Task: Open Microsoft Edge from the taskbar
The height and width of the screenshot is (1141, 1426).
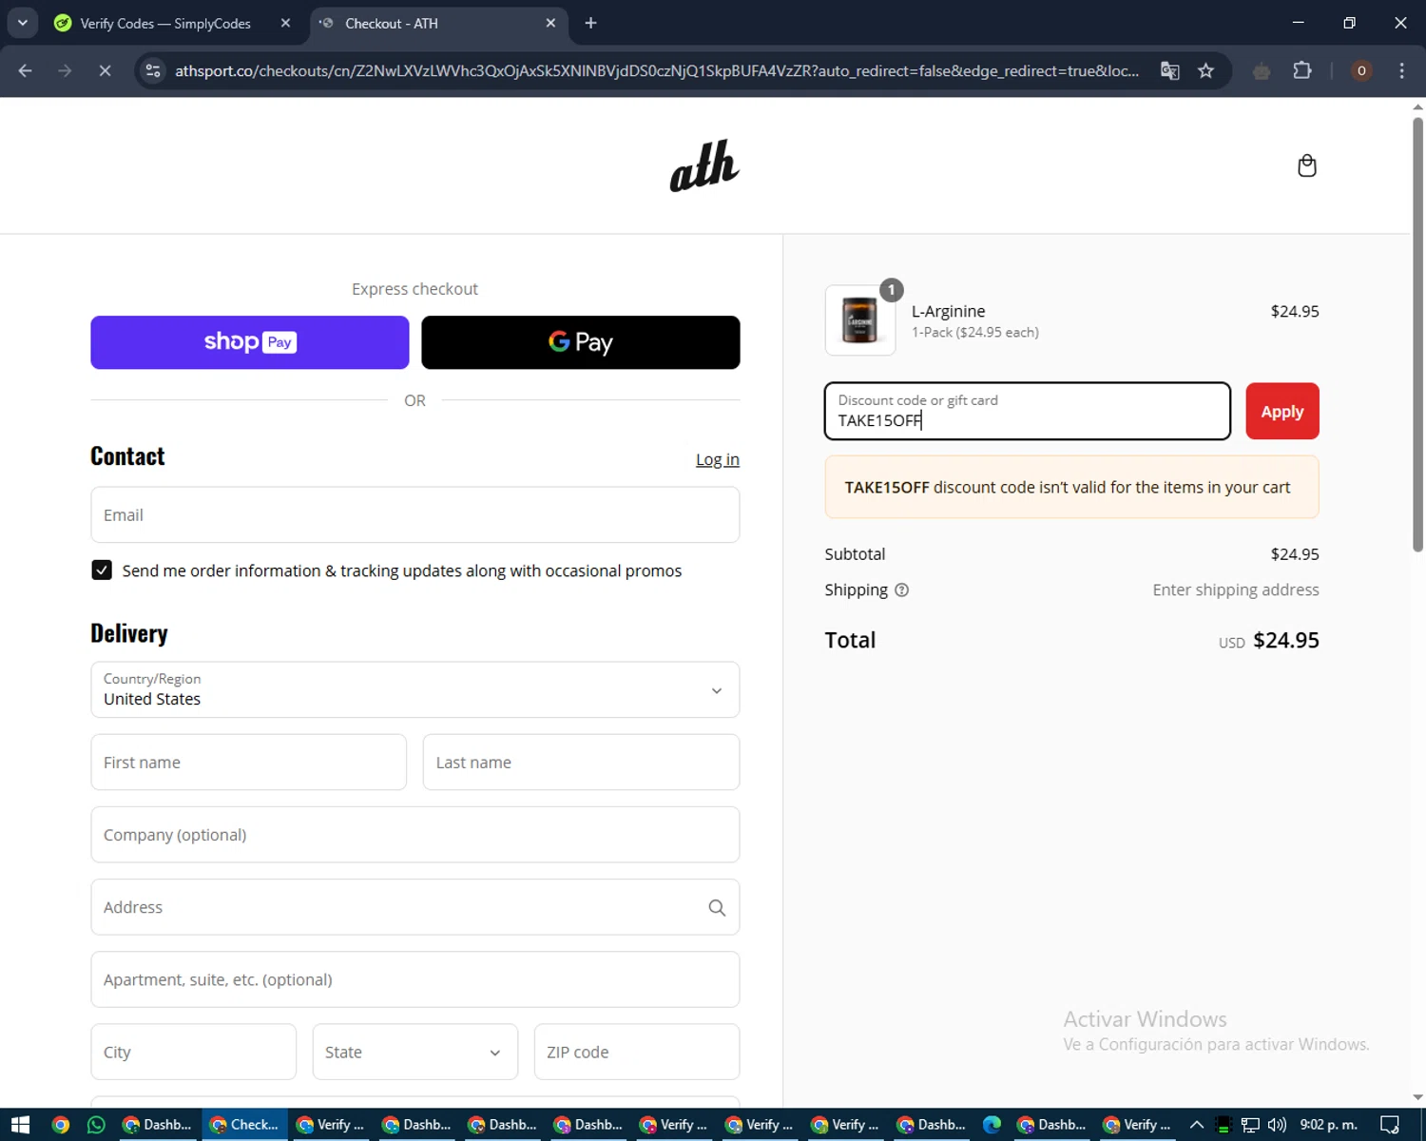Action: click(x=992, y=1125)
